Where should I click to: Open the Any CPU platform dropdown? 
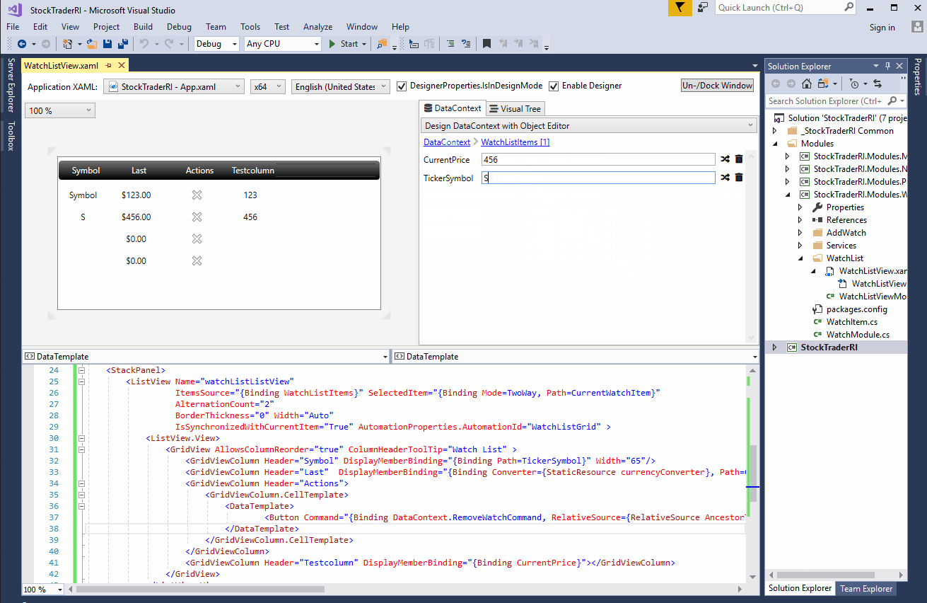(283, 44)
